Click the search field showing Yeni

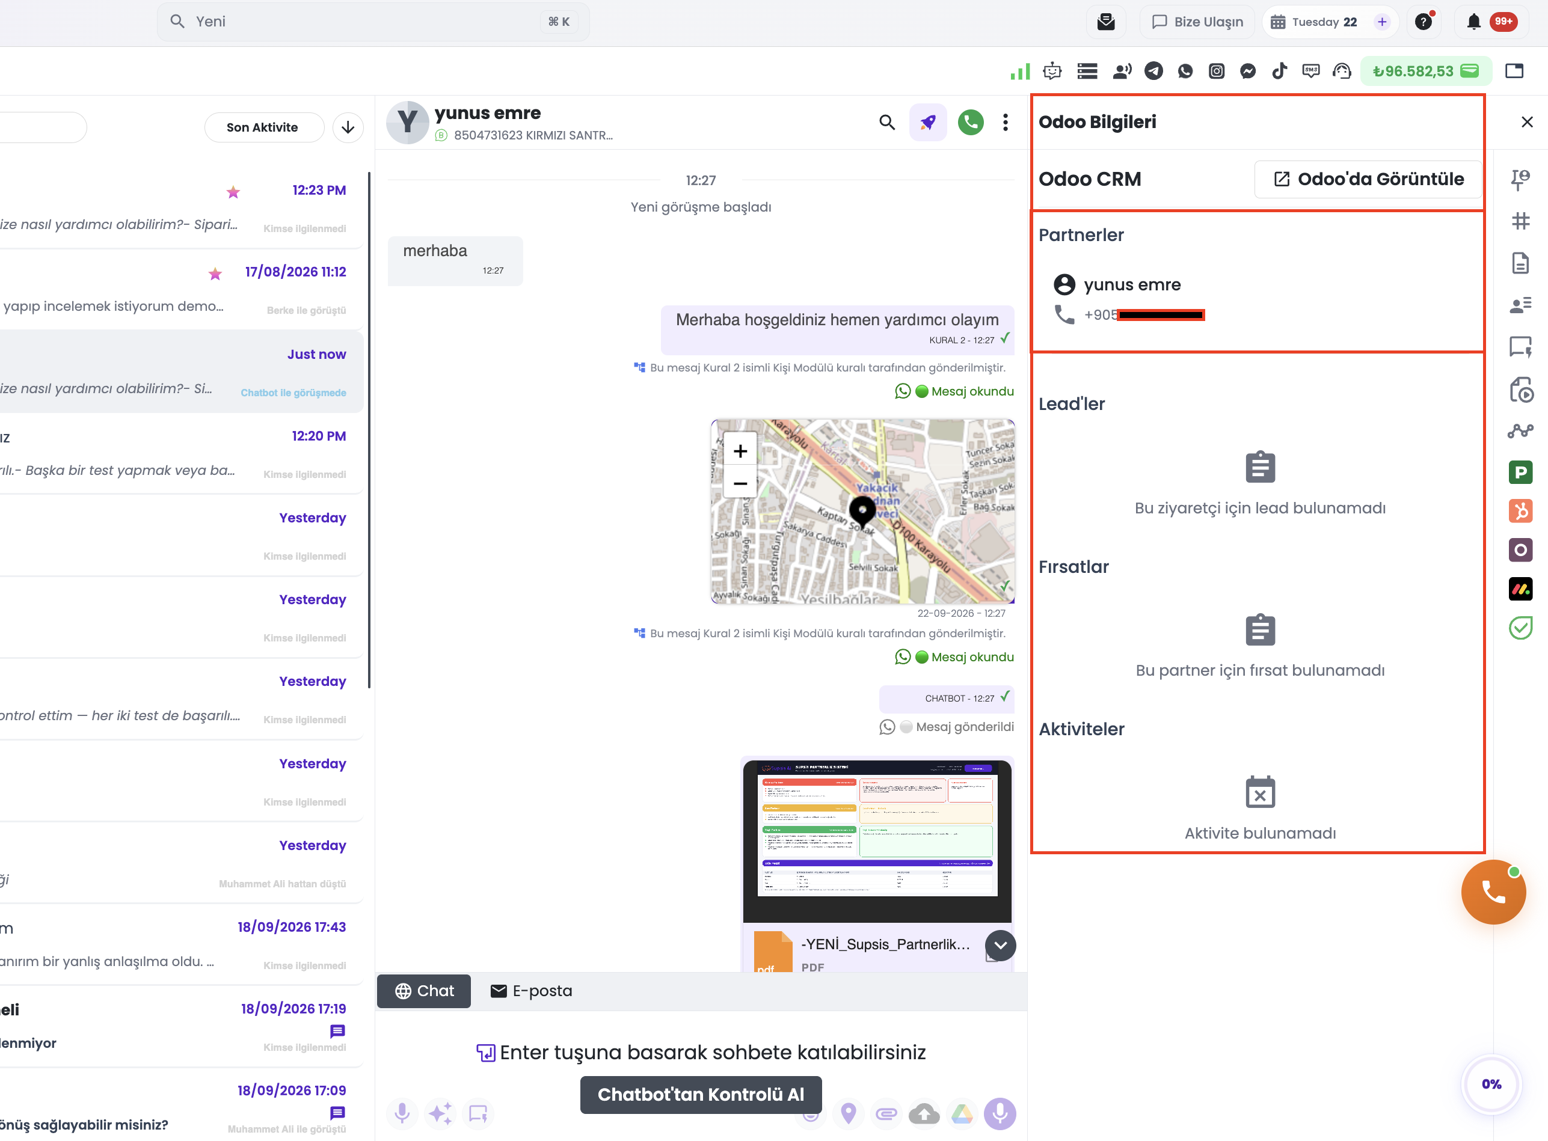373,22
